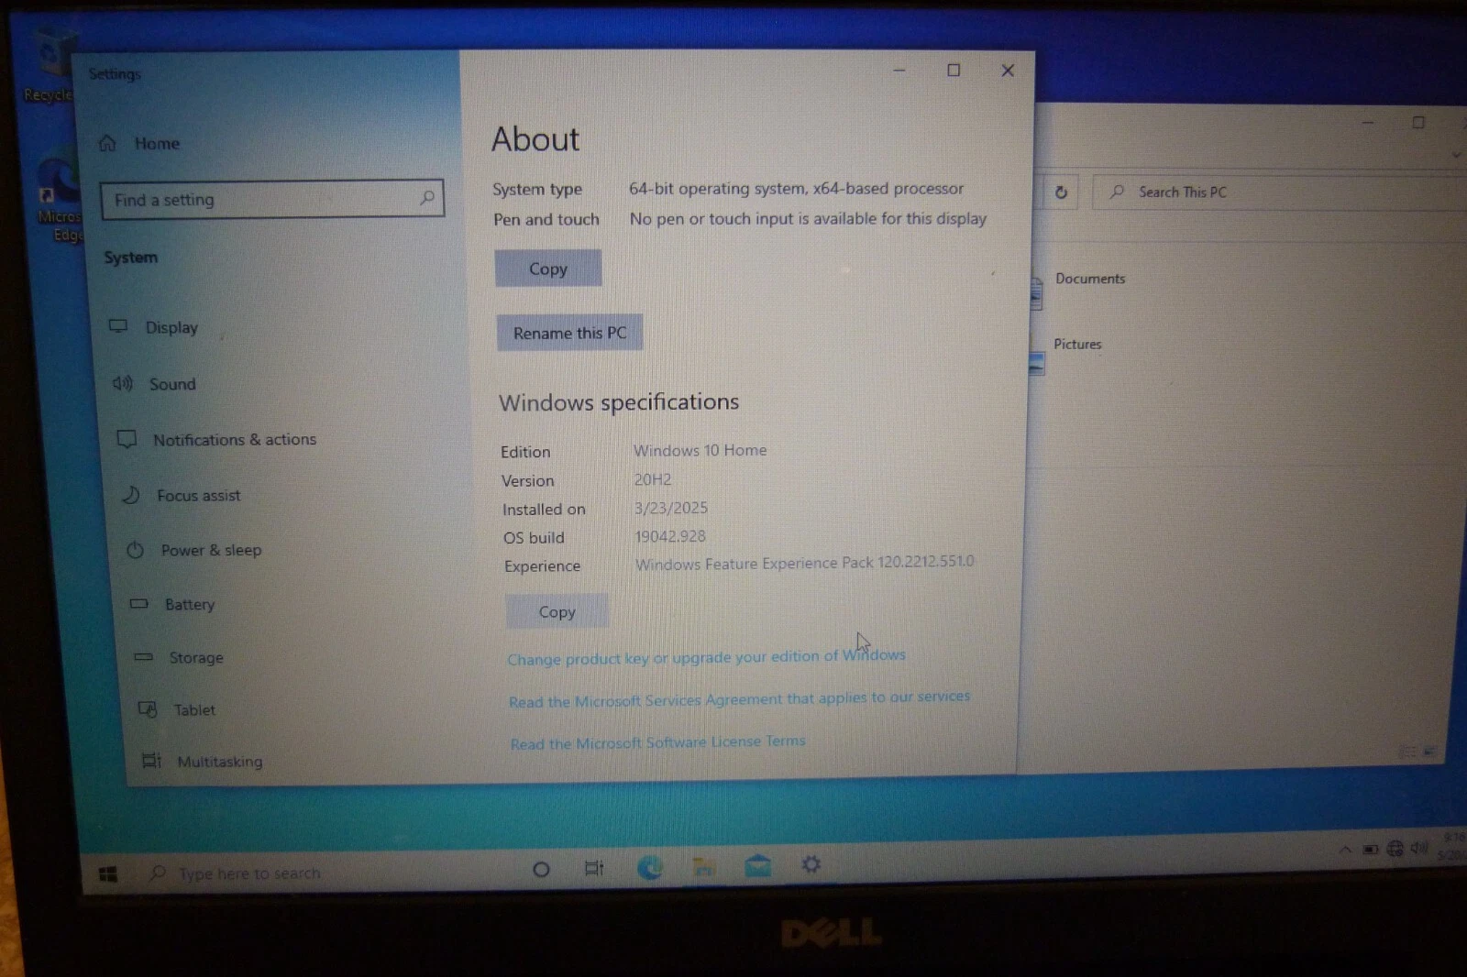Open Change product key or upgrade link
Image resolution: width=1467 pixels, height=977 pixels.
pos(706,657)
